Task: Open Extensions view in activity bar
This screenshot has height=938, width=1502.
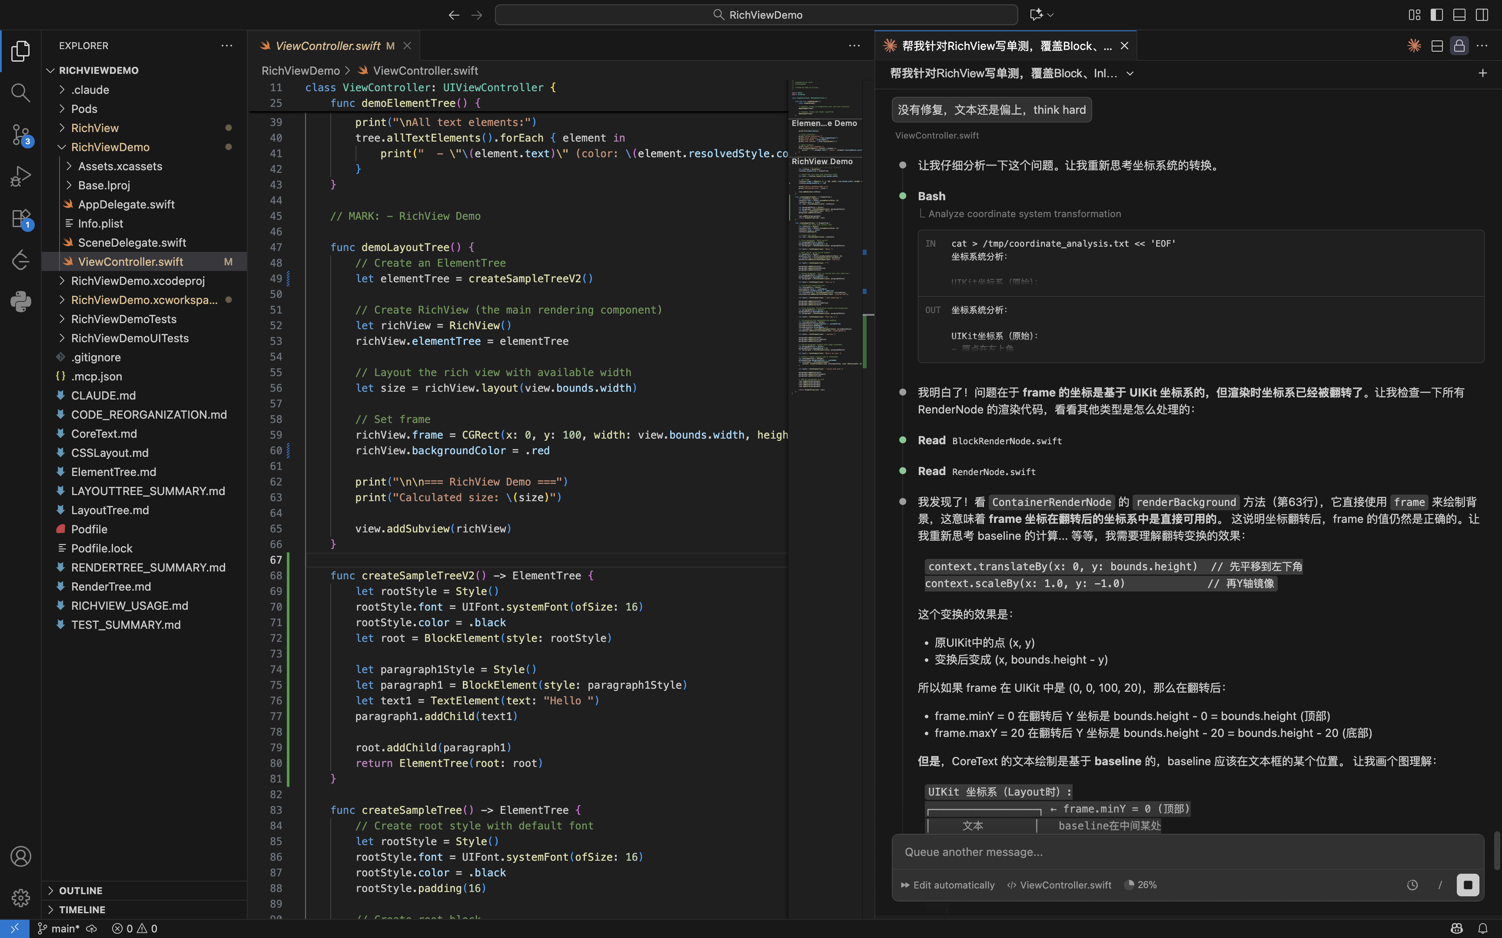Action: pos(20,218)
